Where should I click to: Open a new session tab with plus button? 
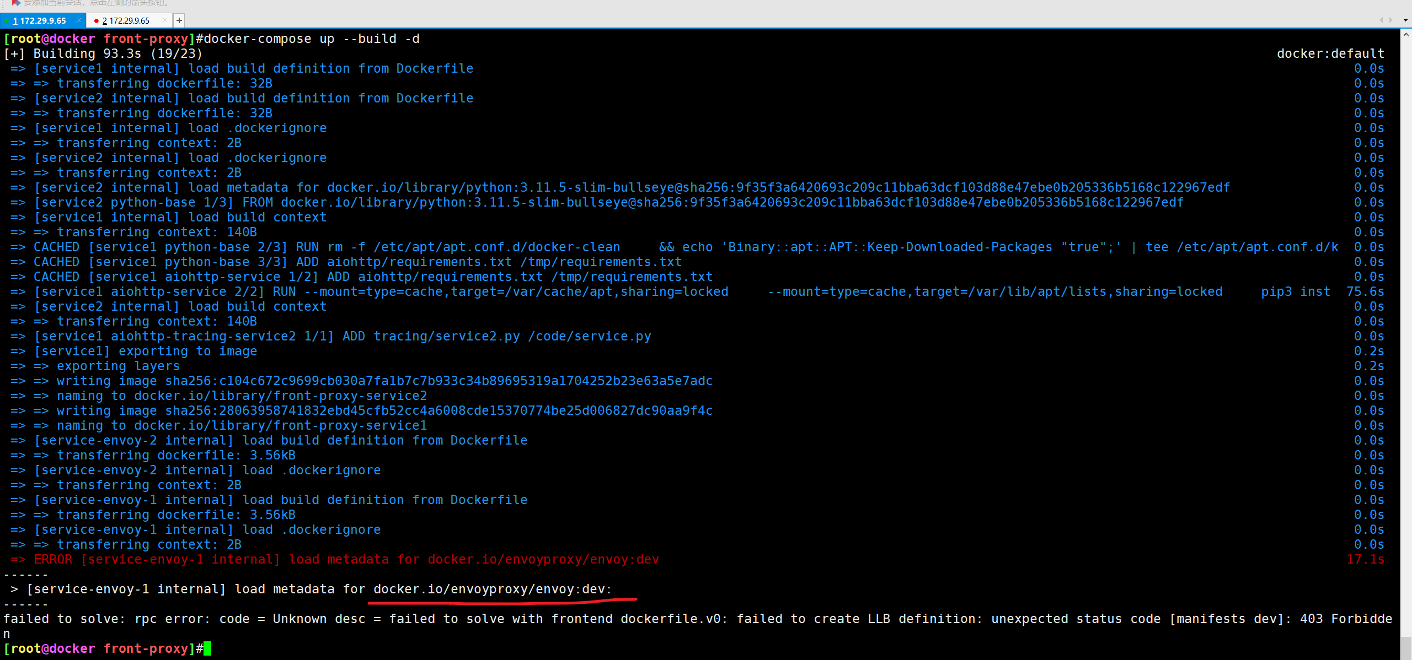click(x=179, y=20)
